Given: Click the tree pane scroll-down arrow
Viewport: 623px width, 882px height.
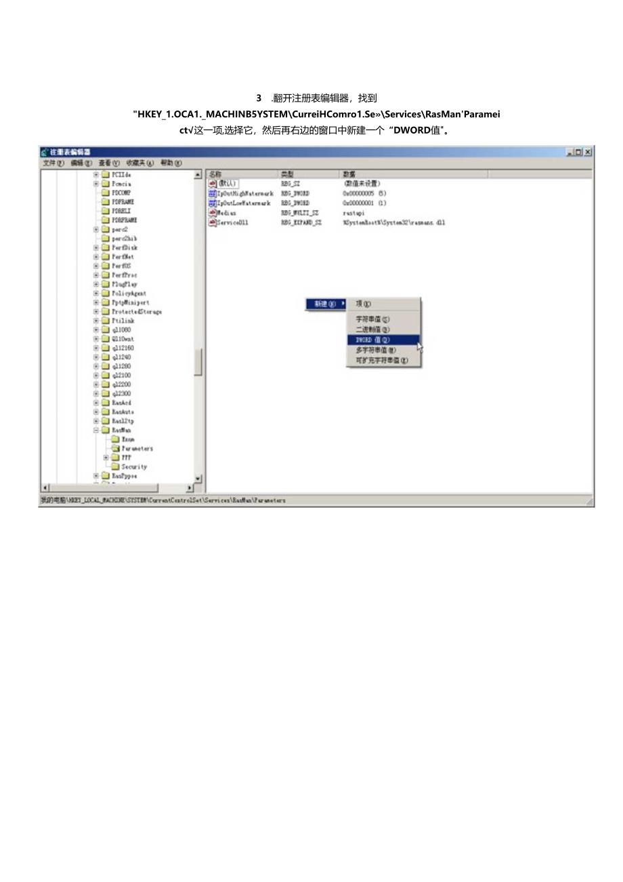Looking at the screenshot, I should point(198,479).
